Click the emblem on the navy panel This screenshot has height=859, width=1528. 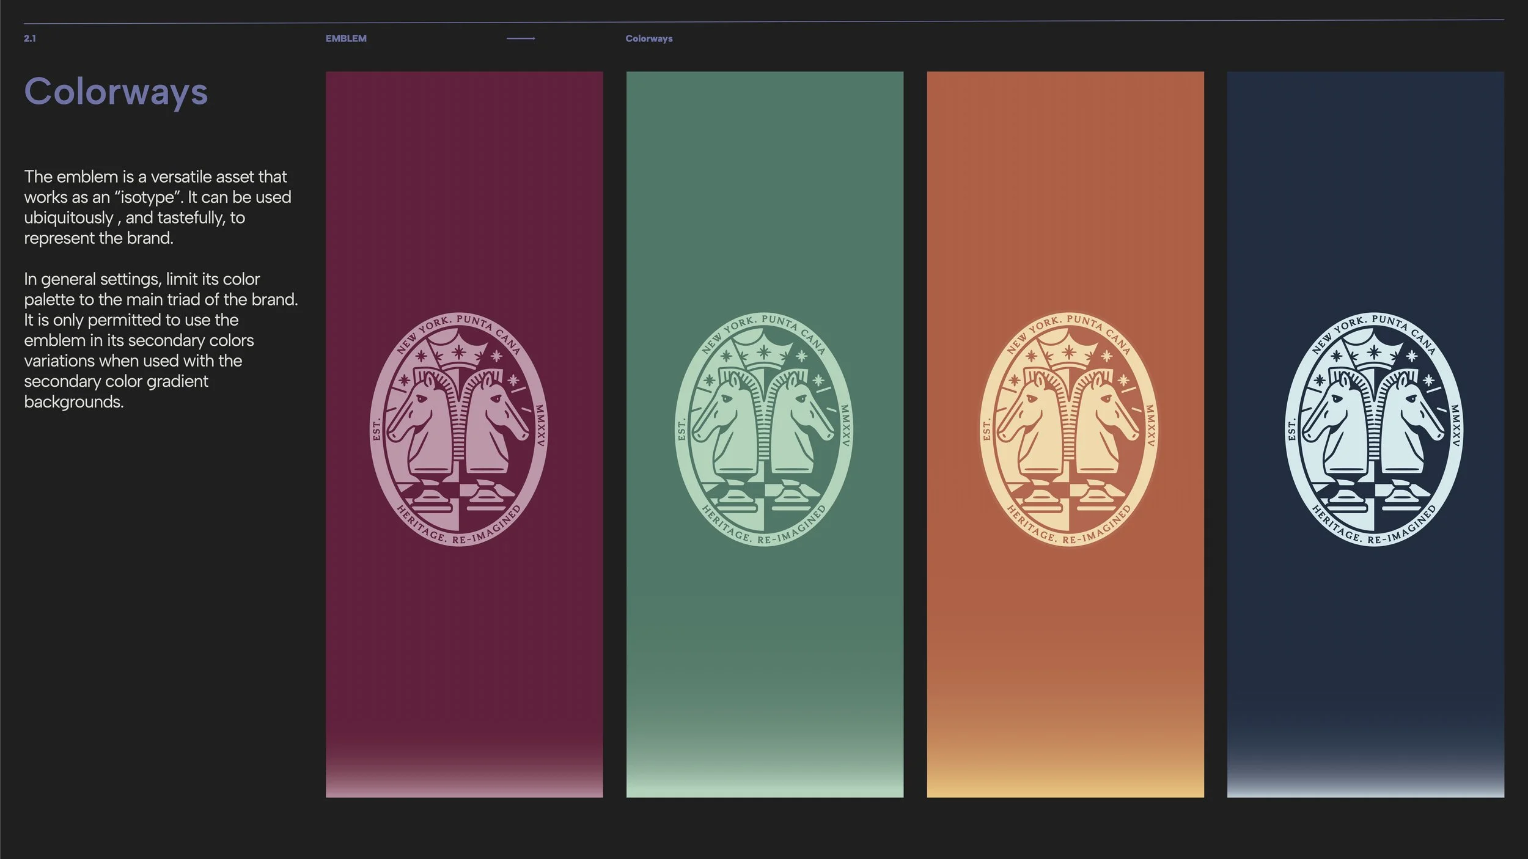(x=1373, y=429)
